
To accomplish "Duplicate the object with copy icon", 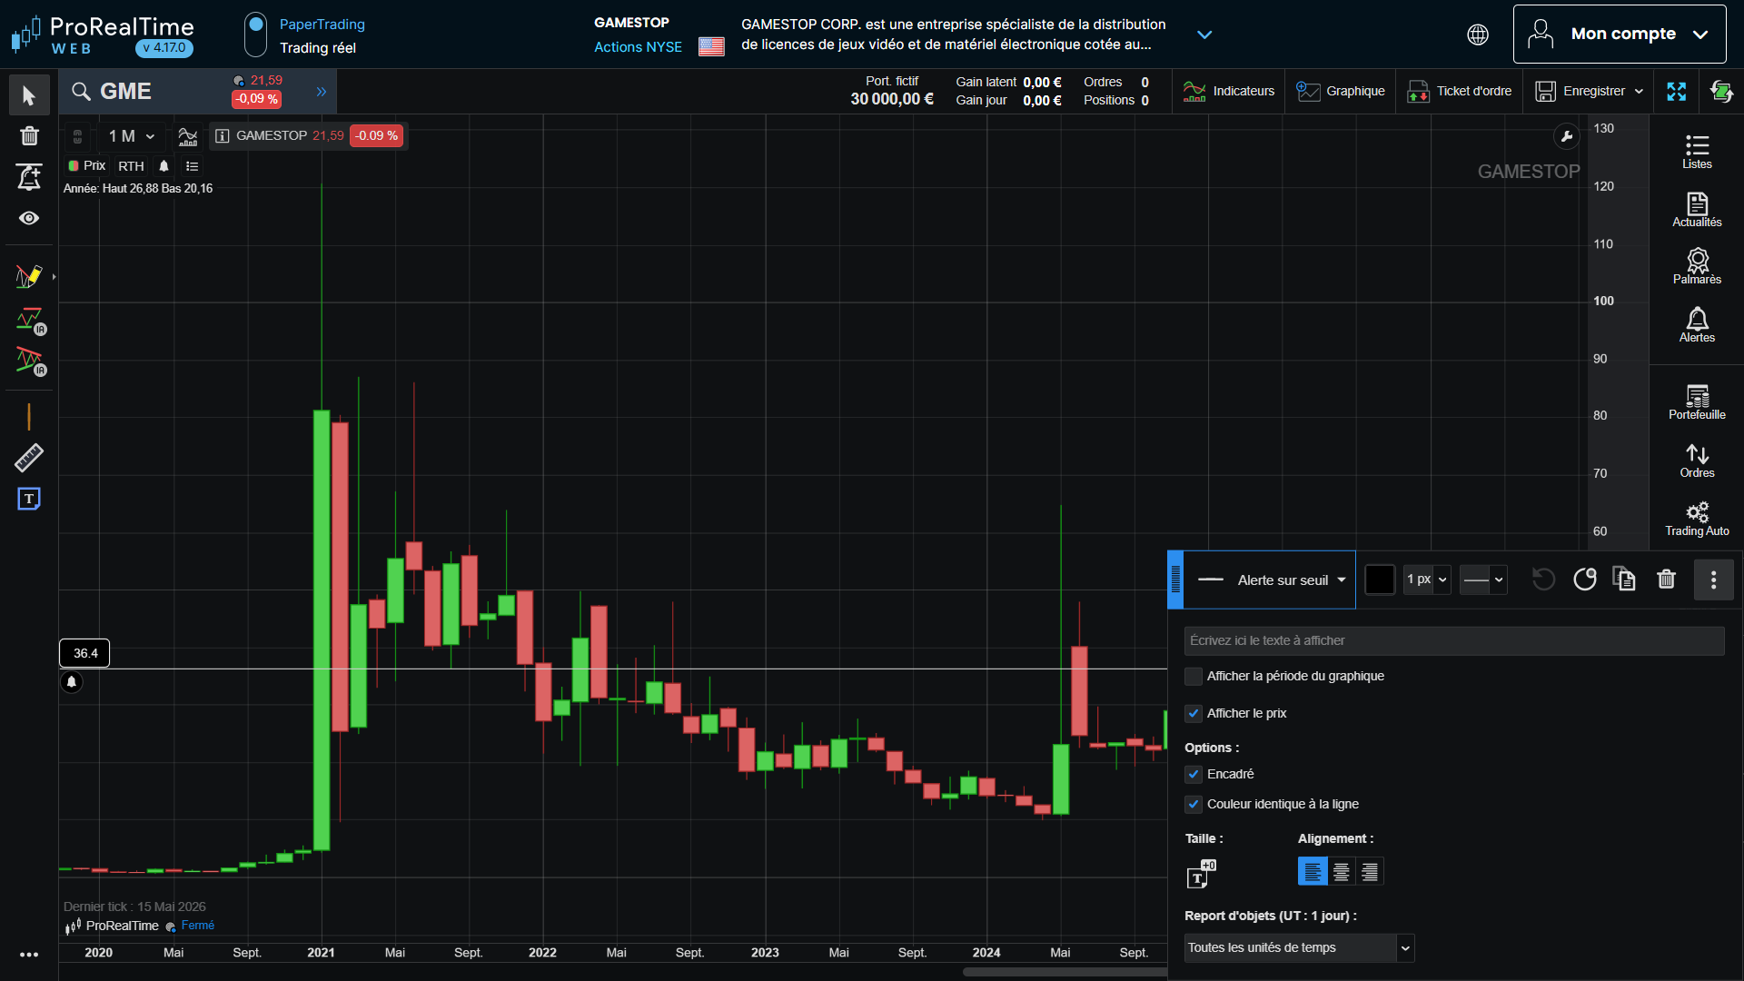I will click(1624, 579).
